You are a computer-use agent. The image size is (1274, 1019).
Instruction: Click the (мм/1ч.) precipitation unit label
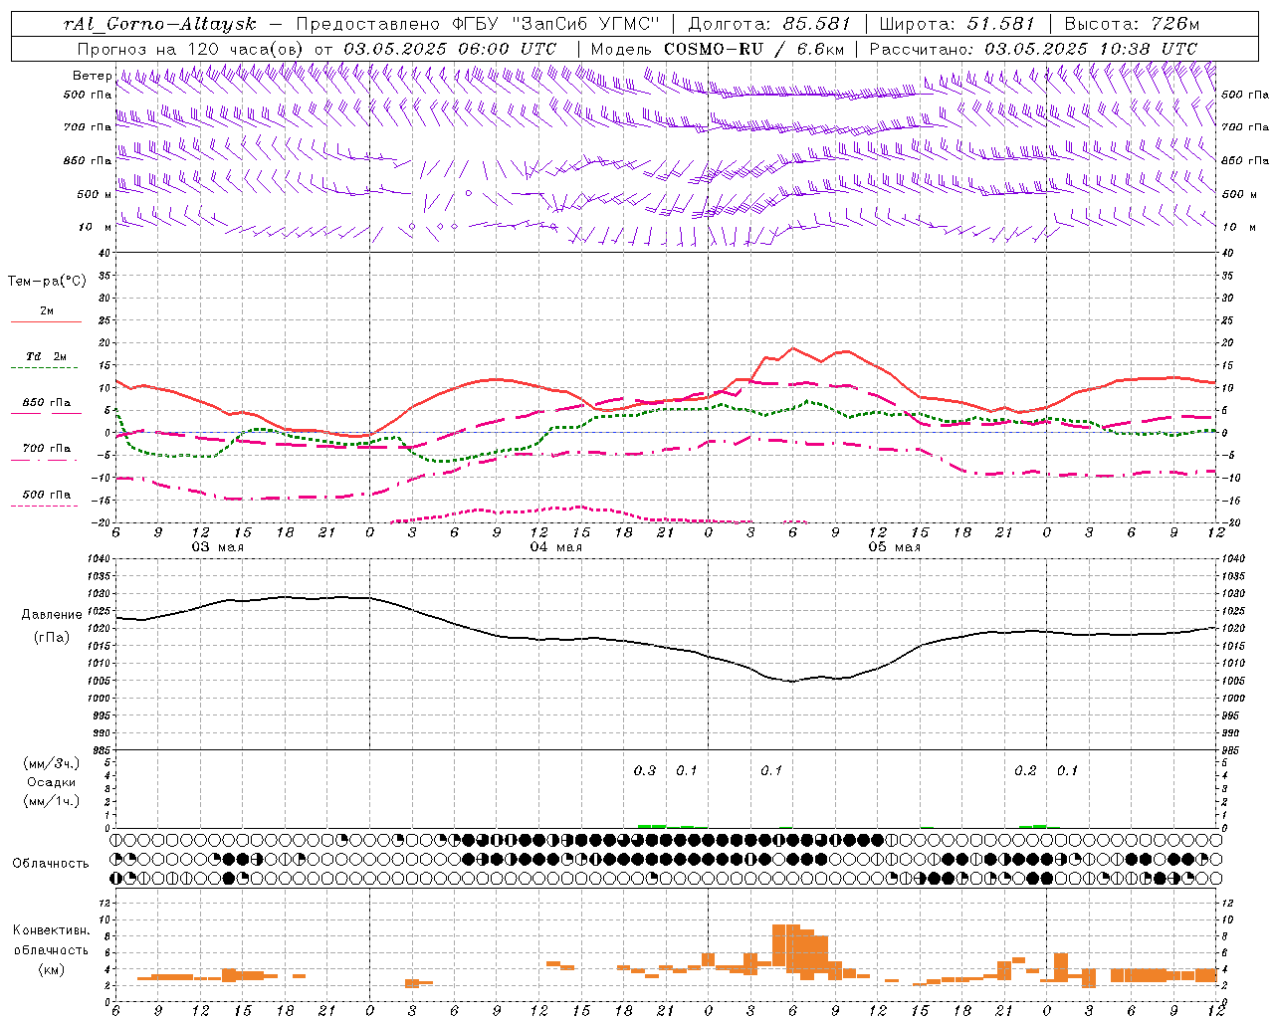coord(51,801)
